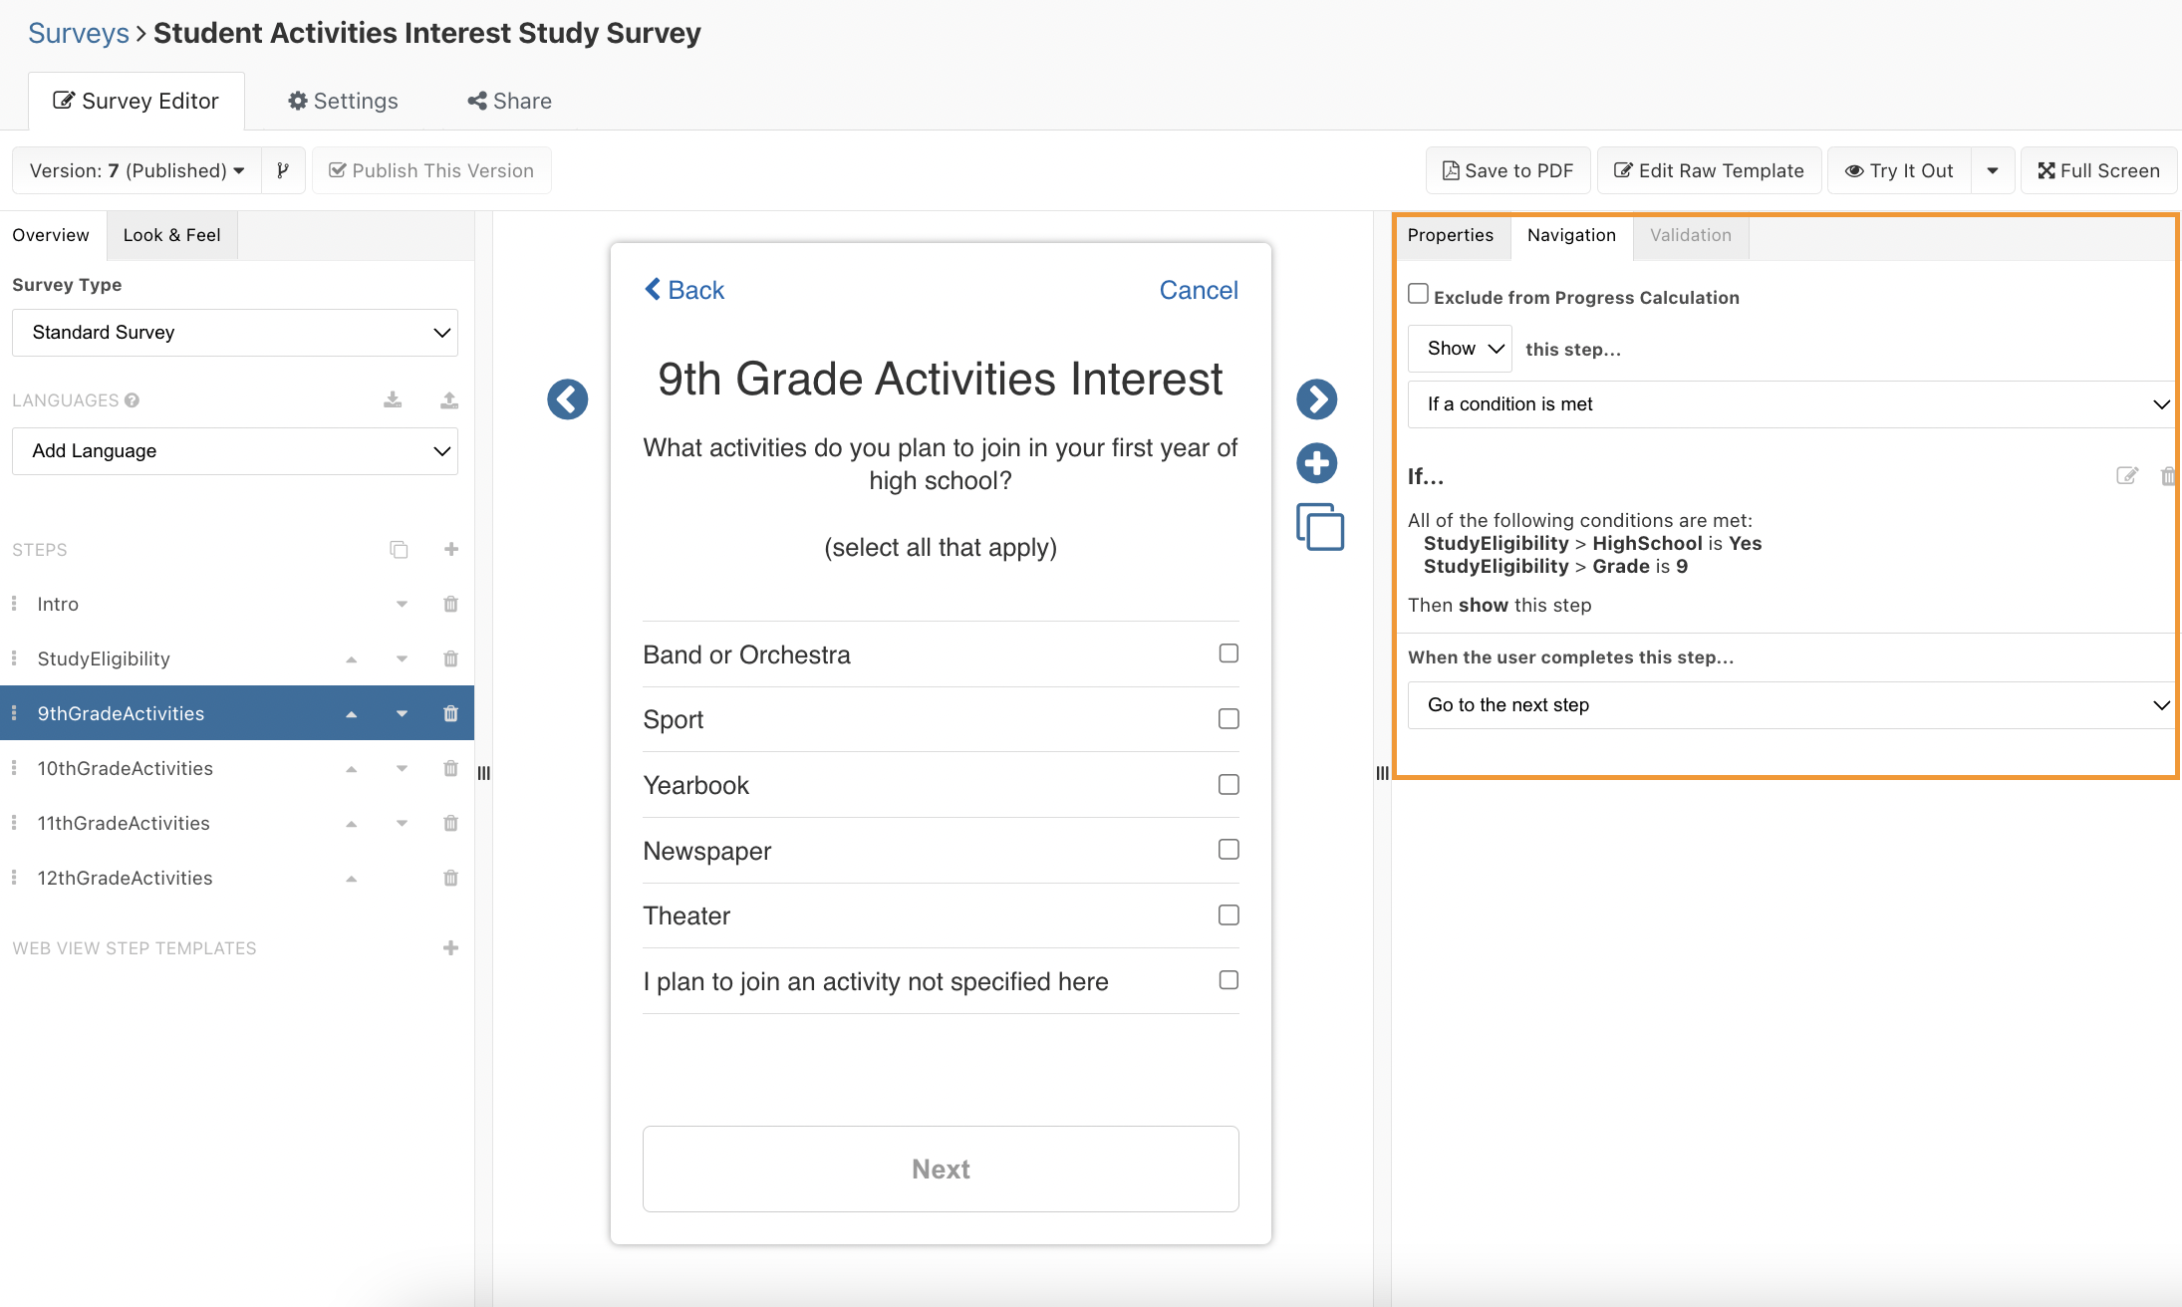Click the duplicate step icon beside preview

click(x=1319, y=527)
